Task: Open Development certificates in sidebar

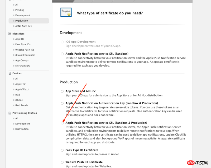Action: point(23,15)
